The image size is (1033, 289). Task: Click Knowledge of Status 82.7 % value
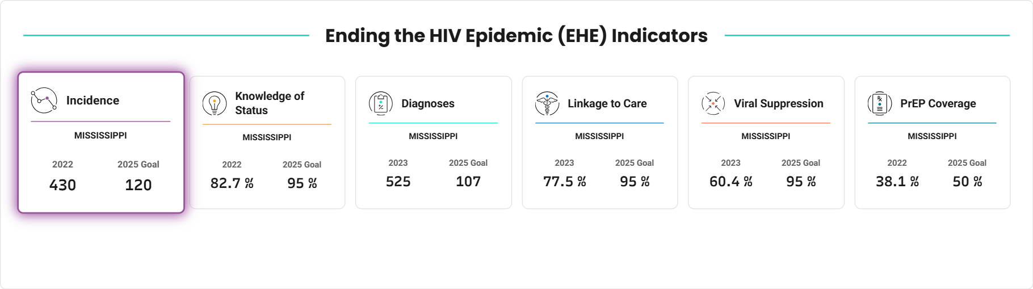pos(232,183)
